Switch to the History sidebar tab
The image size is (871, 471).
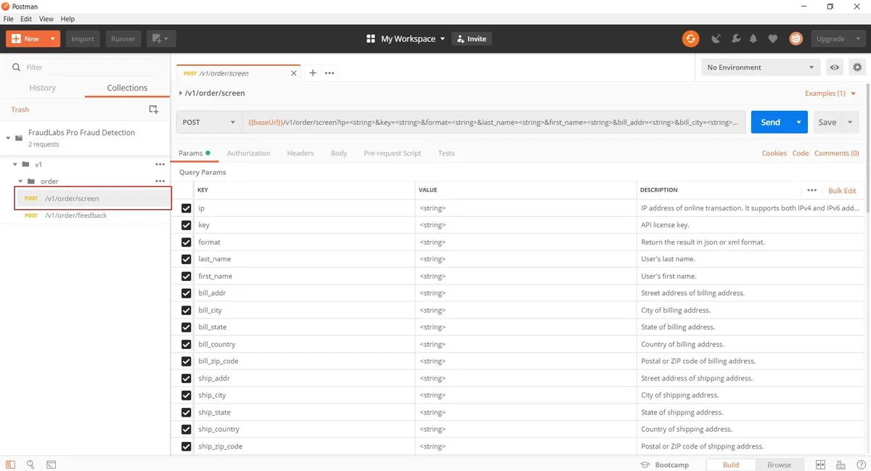pyautogui.click(x=42, y=88)
